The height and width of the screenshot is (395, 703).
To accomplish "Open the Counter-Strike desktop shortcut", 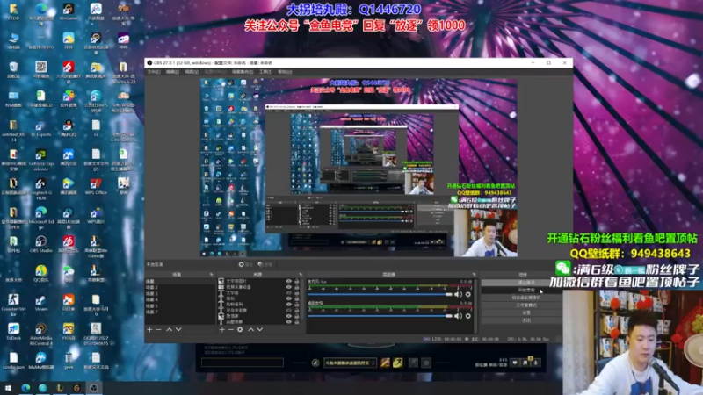I will pos(13,305).
